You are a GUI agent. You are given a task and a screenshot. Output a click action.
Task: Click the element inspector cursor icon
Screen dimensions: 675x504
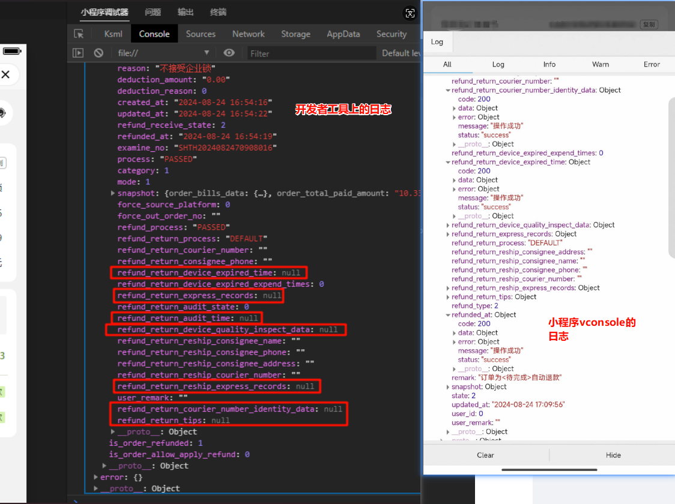(x=79, y=34)
